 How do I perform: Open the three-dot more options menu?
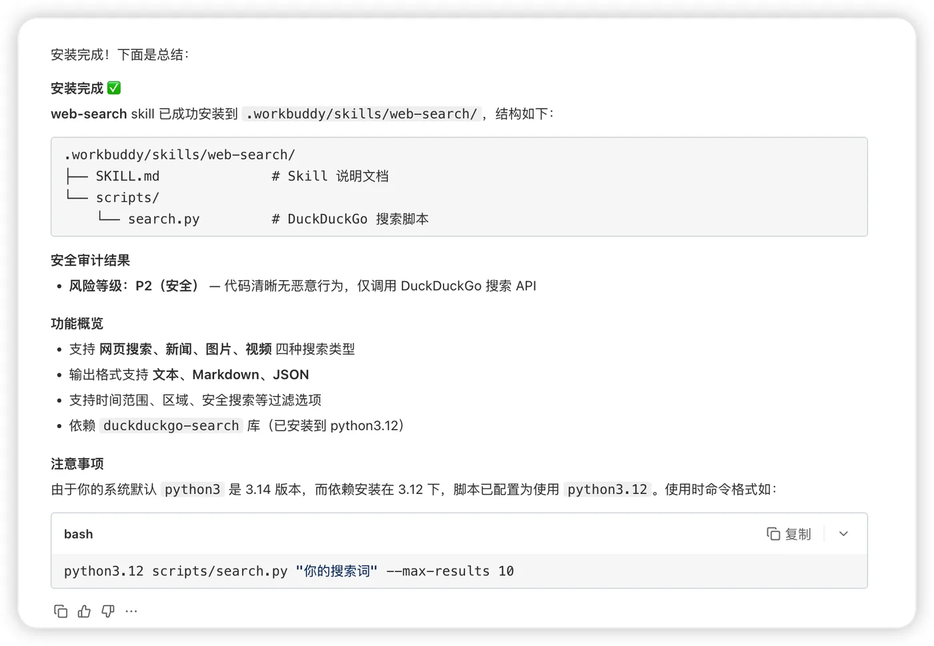point(131,611)
